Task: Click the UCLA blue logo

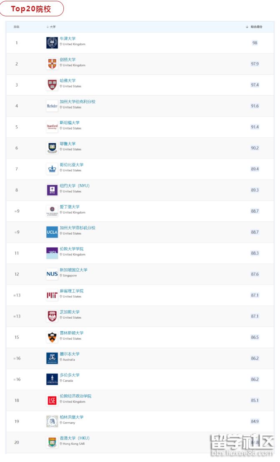Action: coord(52,232)
